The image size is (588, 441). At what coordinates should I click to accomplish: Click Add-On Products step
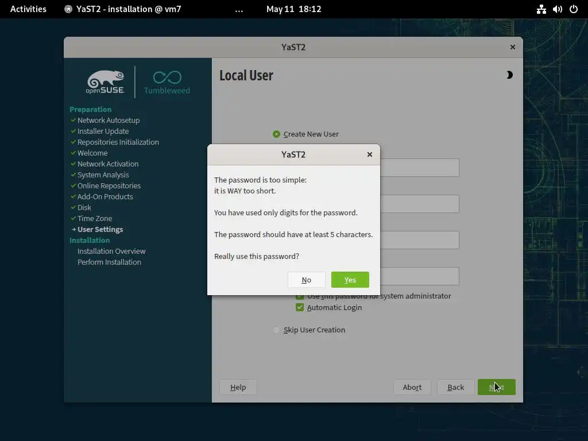tap(105, 196)
